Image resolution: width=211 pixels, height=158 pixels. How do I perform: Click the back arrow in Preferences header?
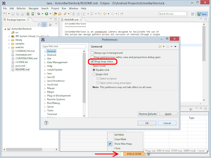coord(160,46)
